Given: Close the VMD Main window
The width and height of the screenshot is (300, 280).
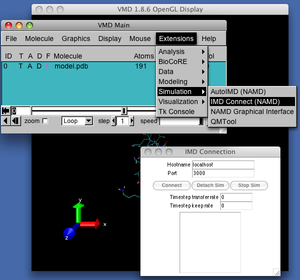Looking at the screenshot, I should coord(9,25).
